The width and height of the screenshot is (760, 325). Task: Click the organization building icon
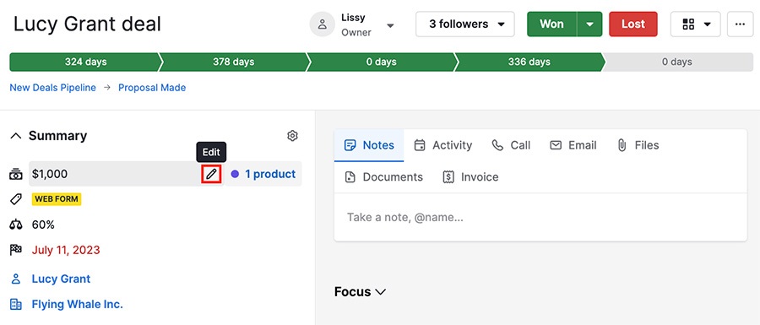click(16, 304)
